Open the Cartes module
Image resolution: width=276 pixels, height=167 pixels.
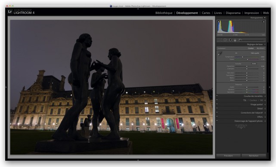click(206, 13)
